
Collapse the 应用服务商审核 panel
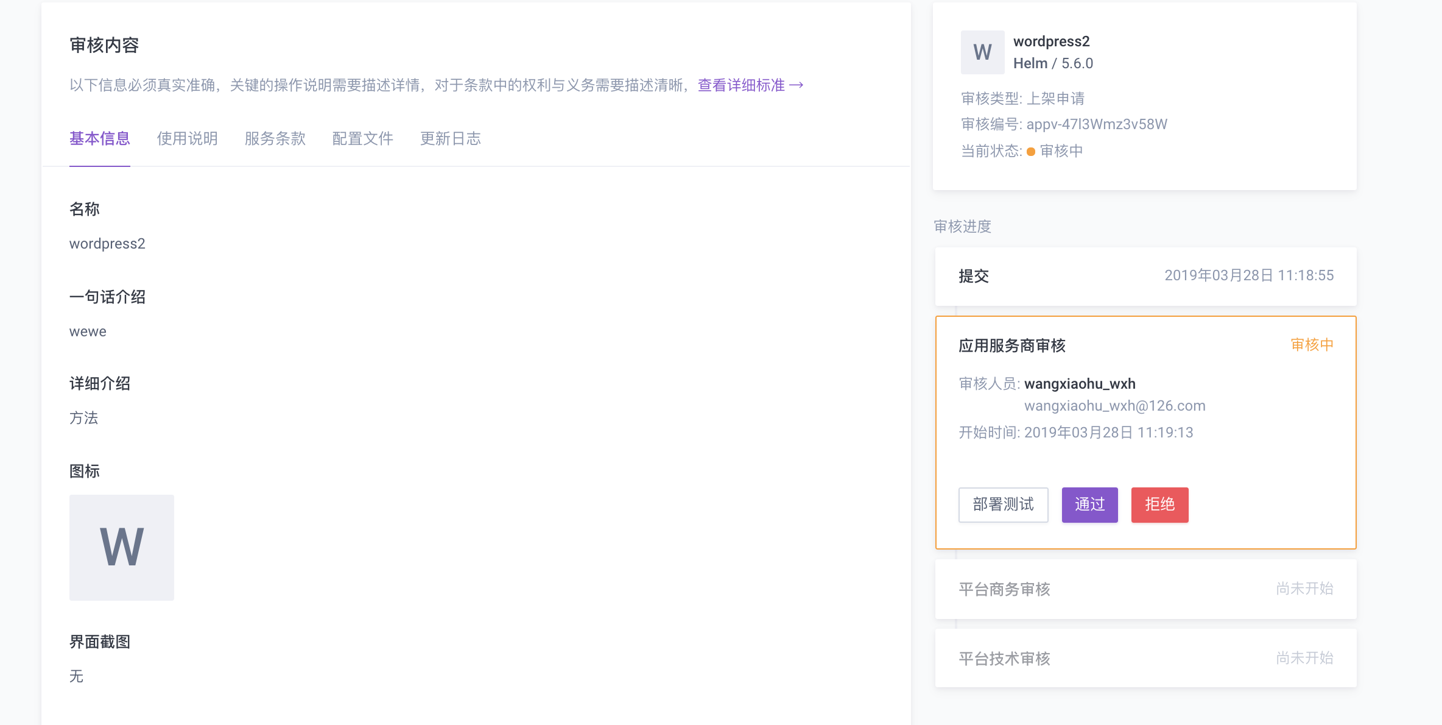1012,345
